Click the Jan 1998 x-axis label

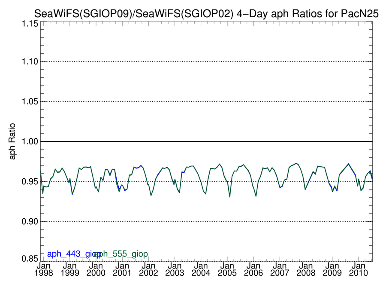point(44,269)
